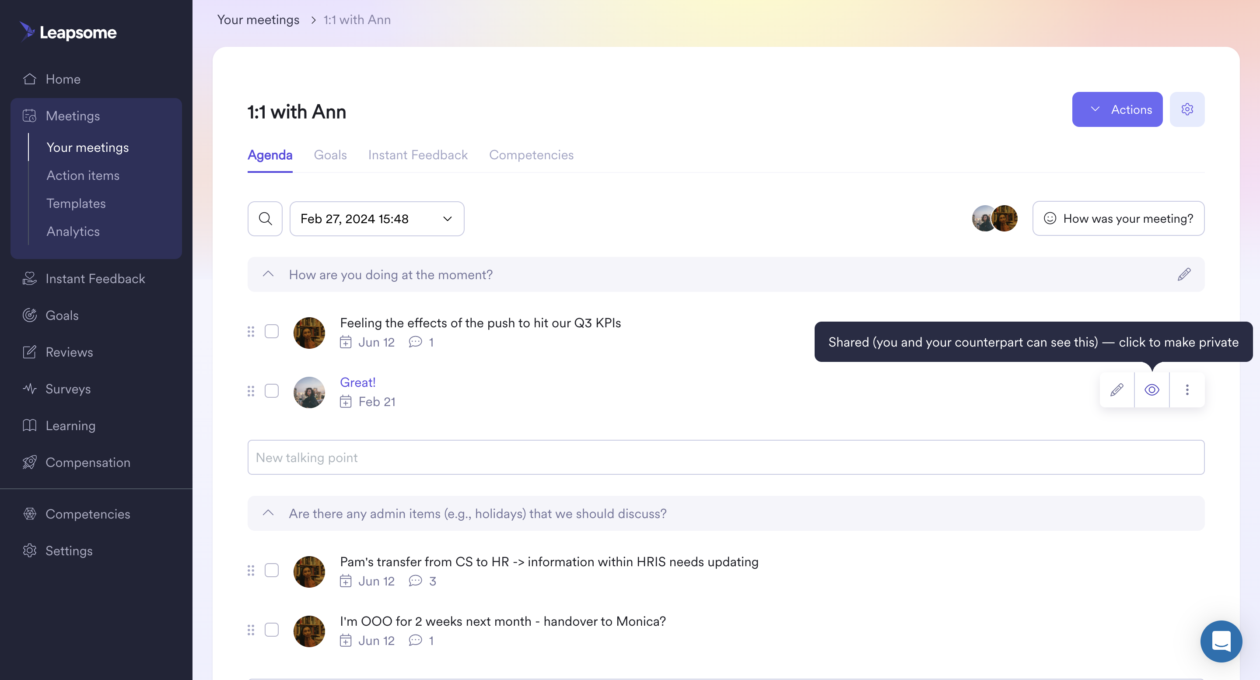Open comments on 'Feeling the effects' item
The width and height of the screenshot is (1260, 680).
[421, 342]
